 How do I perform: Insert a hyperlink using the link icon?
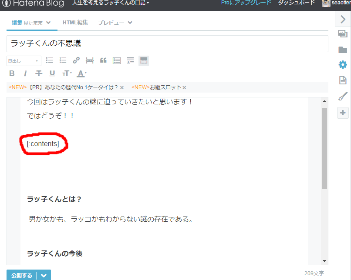[76, 60]
